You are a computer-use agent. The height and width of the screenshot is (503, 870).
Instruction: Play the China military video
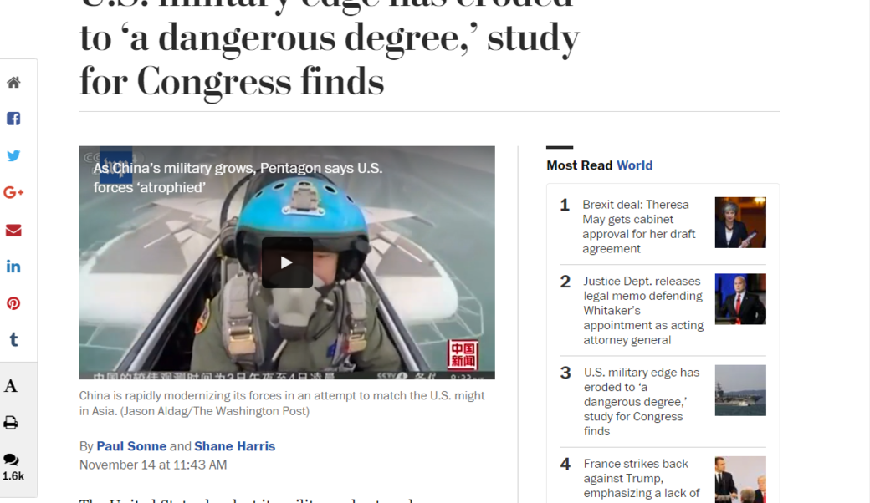(287, 262)
